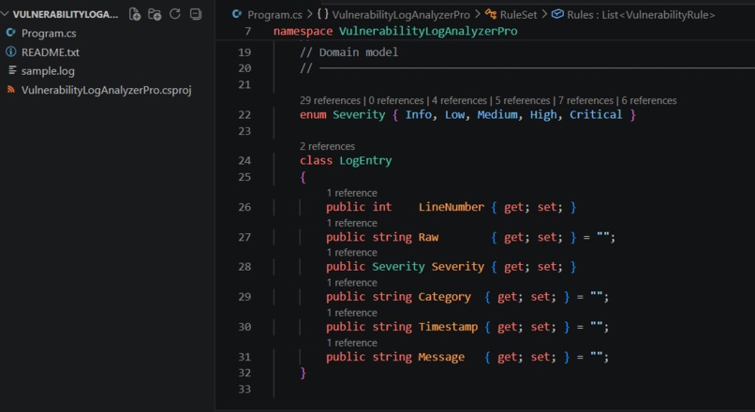The image size is (755, 412).
Task: Click RuleSet in the breadcrumb bar
Action: pyautogui.click(x=518, y=15)
